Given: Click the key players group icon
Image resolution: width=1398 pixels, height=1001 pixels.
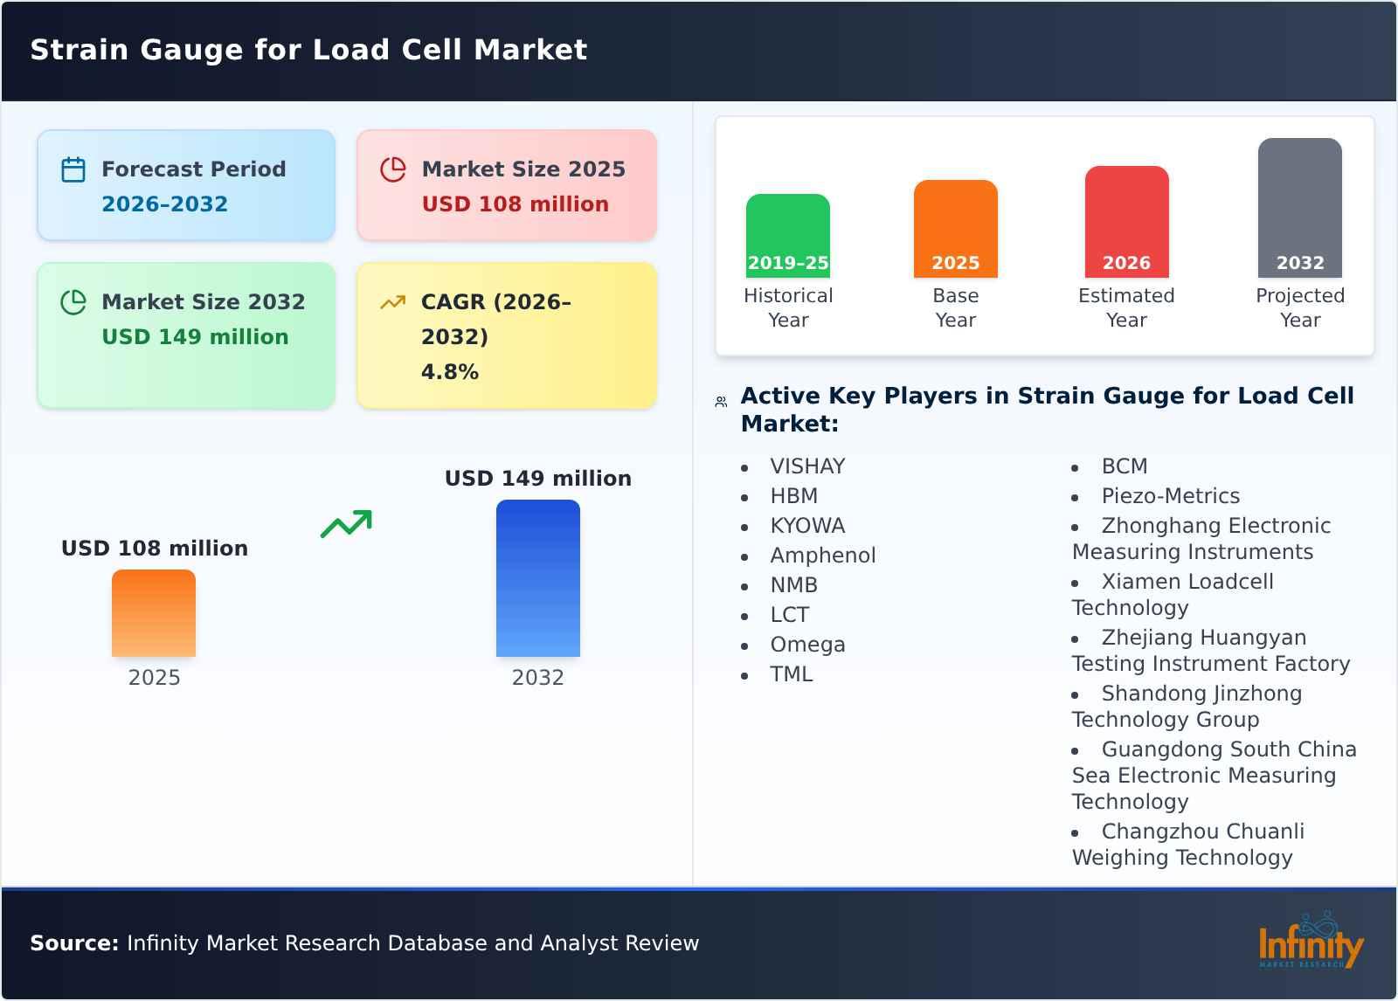Looking at the screenshot, I should pos(720,398).
